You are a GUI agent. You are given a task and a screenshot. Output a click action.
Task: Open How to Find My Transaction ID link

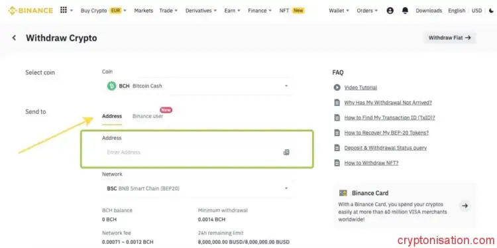tap(390, 117)
